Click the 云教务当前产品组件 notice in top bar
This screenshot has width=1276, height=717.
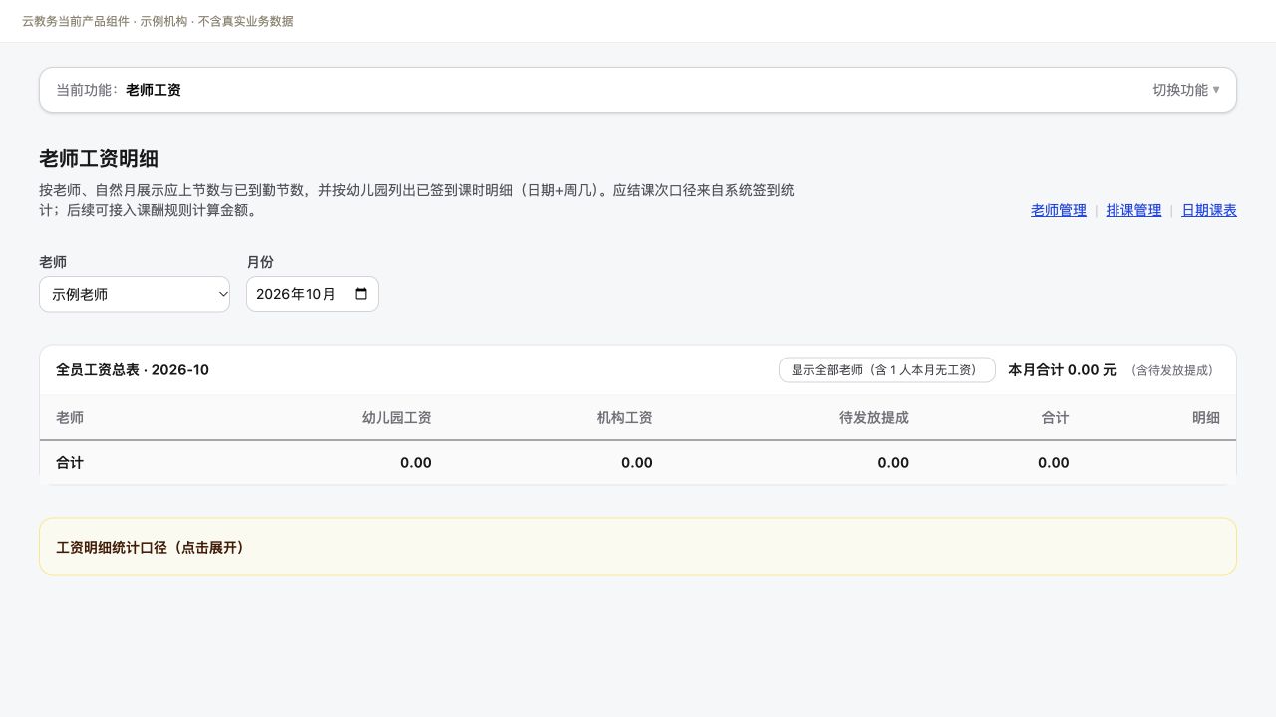158,21
